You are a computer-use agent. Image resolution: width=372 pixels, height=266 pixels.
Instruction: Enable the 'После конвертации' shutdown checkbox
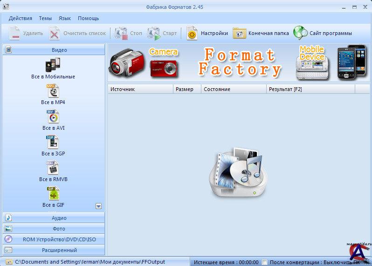(x=265, y=262)
